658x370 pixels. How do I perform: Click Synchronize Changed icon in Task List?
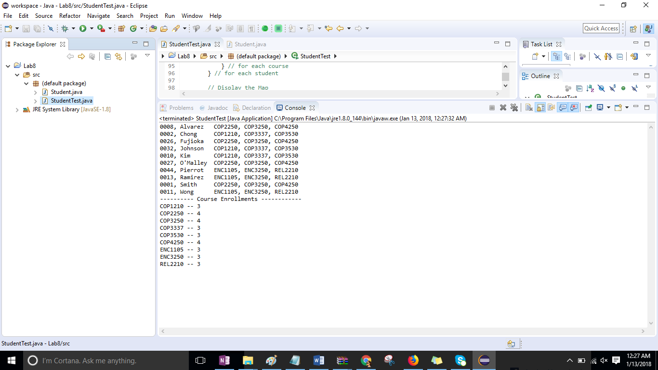(x=634, y=56)
